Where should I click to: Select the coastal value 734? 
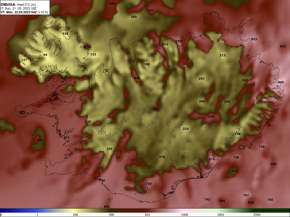(102, 180)
